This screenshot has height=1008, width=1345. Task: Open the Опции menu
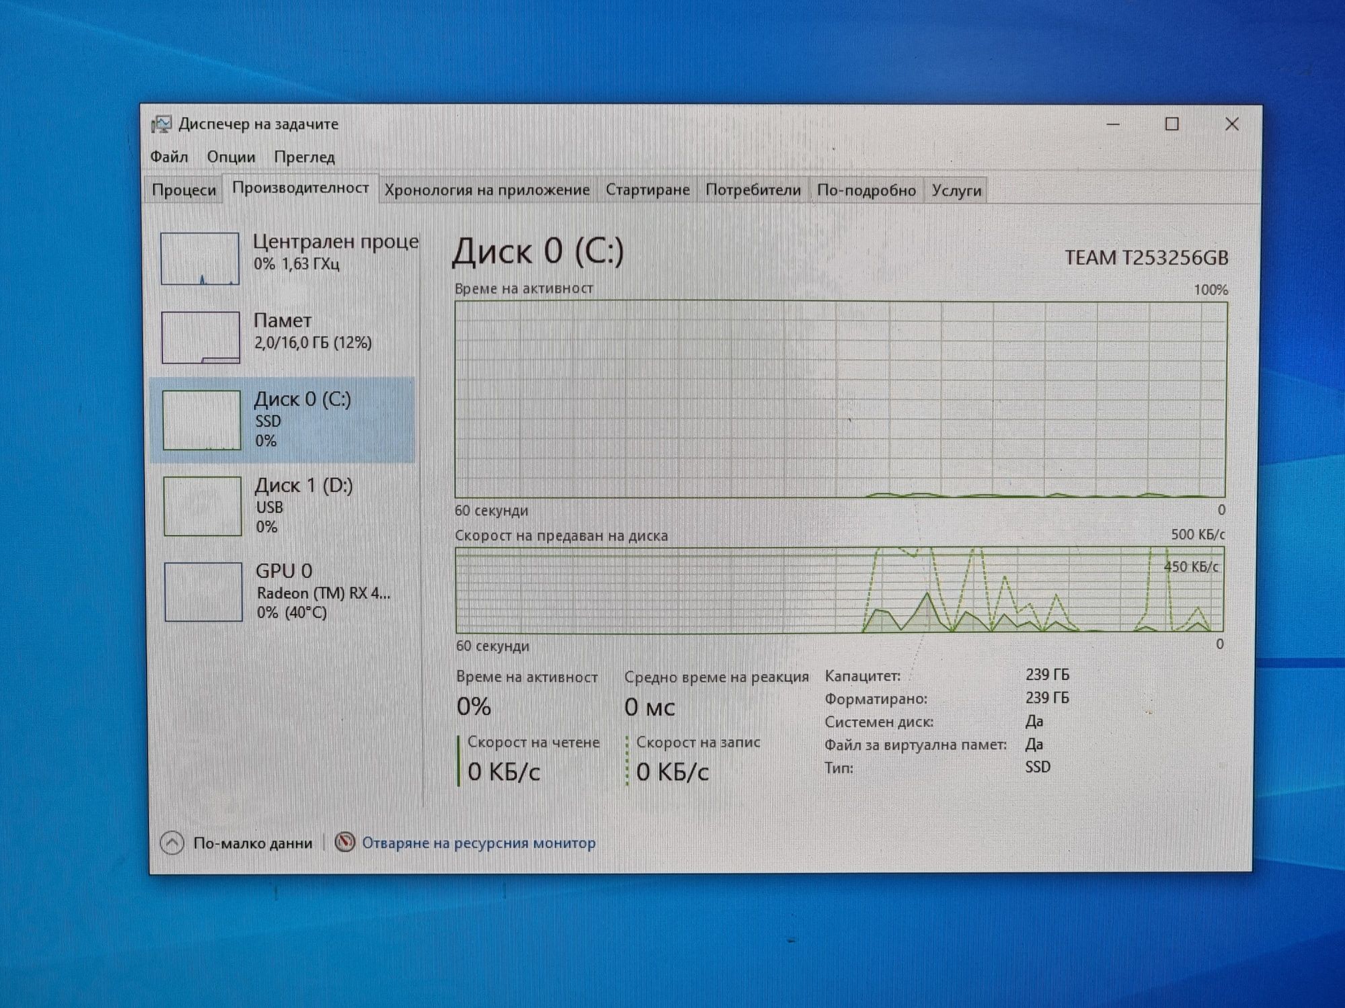coord(231,157)
